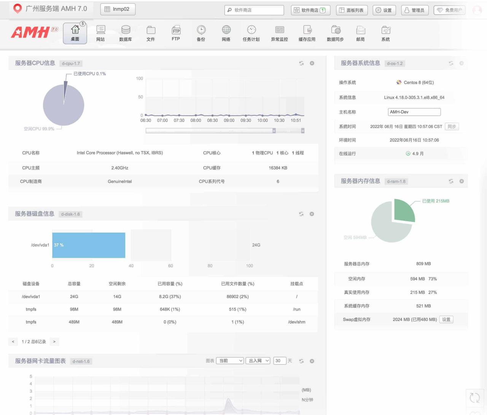Open the 面板列表 panel list
487x415 pixels.
(x=352, y=10)
